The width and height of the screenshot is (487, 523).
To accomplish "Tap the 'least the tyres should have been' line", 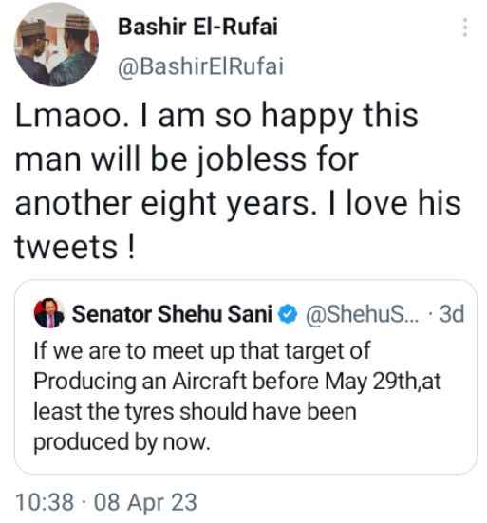I will (x=196, y=411).
